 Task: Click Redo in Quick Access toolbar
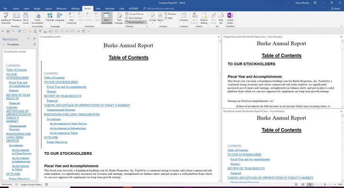click(19, 31)
